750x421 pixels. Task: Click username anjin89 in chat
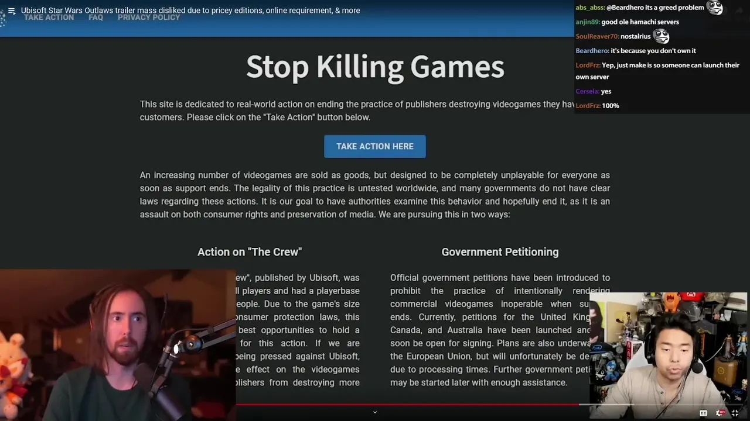tap(587, 22)
